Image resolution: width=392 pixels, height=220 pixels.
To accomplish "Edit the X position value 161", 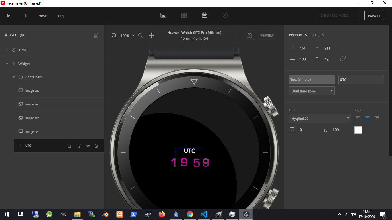I will click(303, 48).
